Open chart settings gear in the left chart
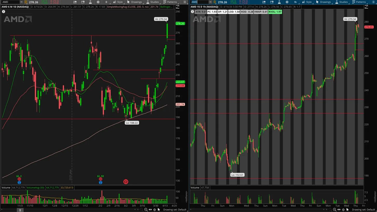This screenshot has width=377, height=212. click(x=98, y=2)
